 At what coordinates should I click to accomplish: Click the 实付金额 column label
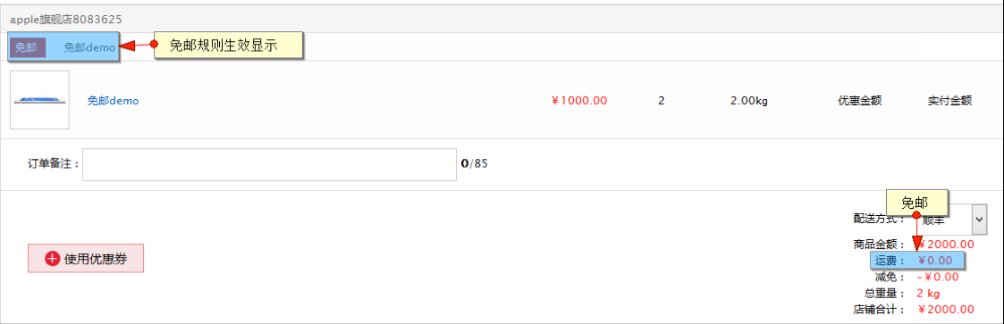[950, 100]
